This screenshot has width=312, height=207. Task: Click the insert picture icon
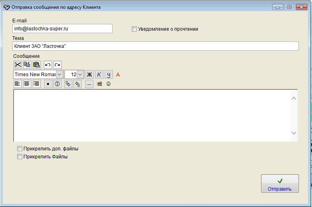[x=99, y=84]
